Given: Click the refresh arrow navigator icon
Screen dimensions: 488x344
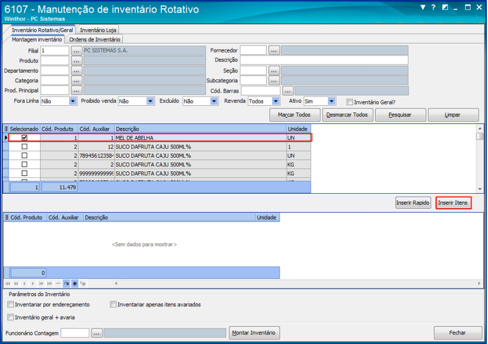Looking at the screenshot, I should (x=66, y=283).
